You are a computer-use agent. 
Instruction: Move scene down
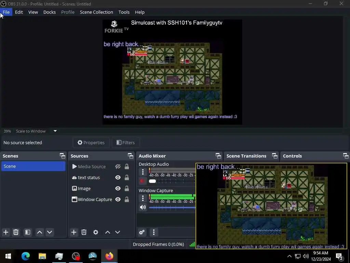[50, 232]
